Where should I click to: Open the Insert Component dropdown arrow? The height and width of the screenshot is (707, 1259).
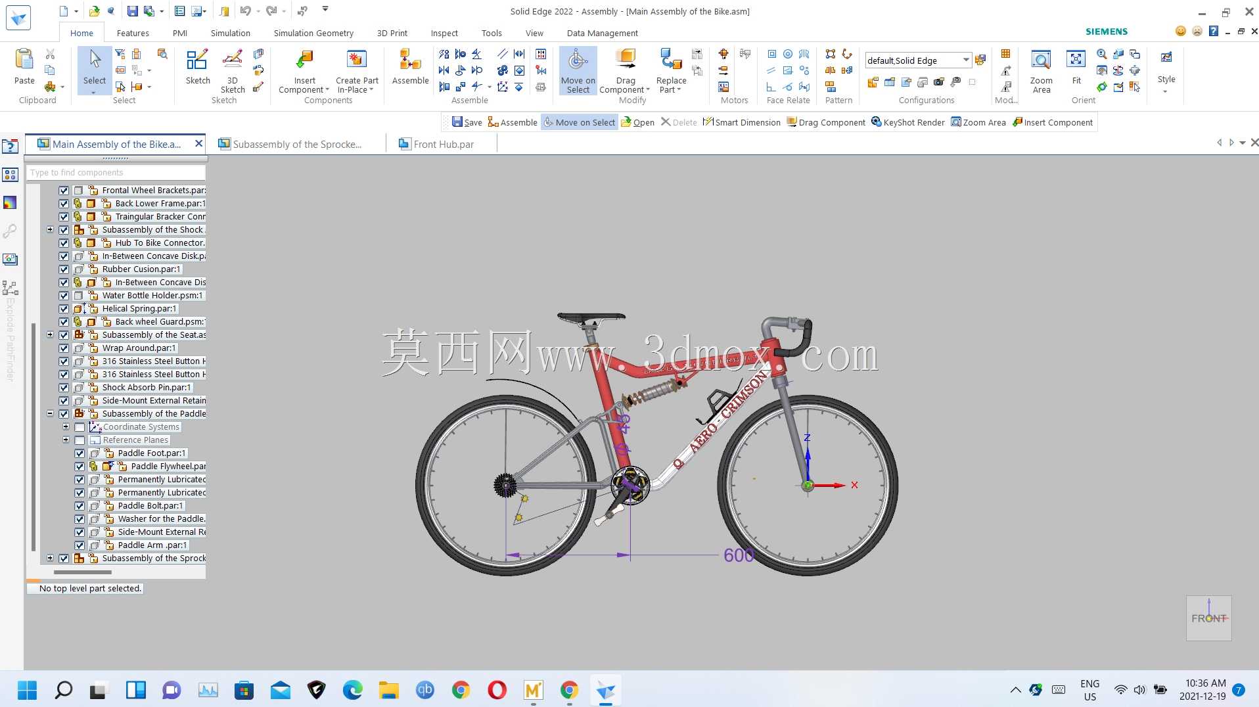click(328, 90)
